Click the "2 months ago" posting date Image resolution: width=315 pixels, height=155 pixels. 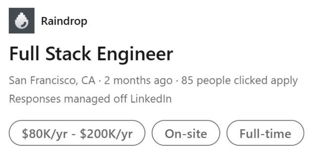pyautogui.click(x=138, y=80)
